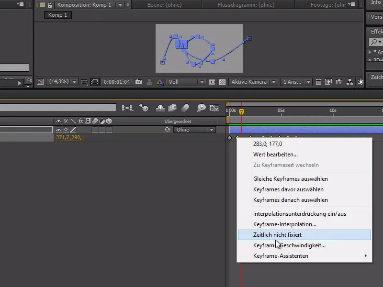
Task: Toggle hide shy layers timeline icon
Action: click(x=160, y=108)
